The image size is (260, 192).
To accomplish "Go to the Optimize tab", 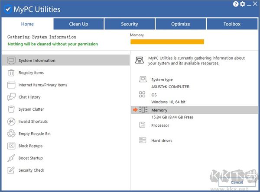I will pos(180,24).
